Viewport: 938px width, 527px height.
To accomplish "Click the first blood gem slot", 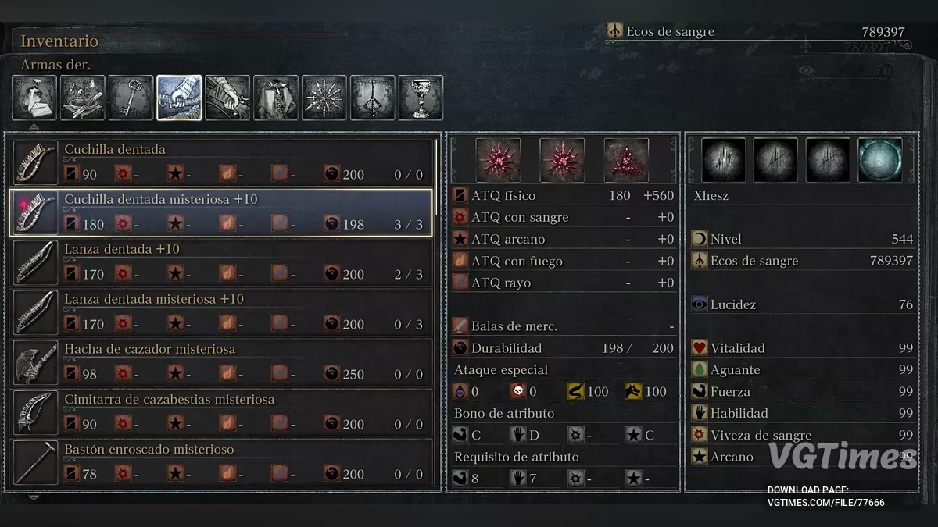I will (499, 160).
